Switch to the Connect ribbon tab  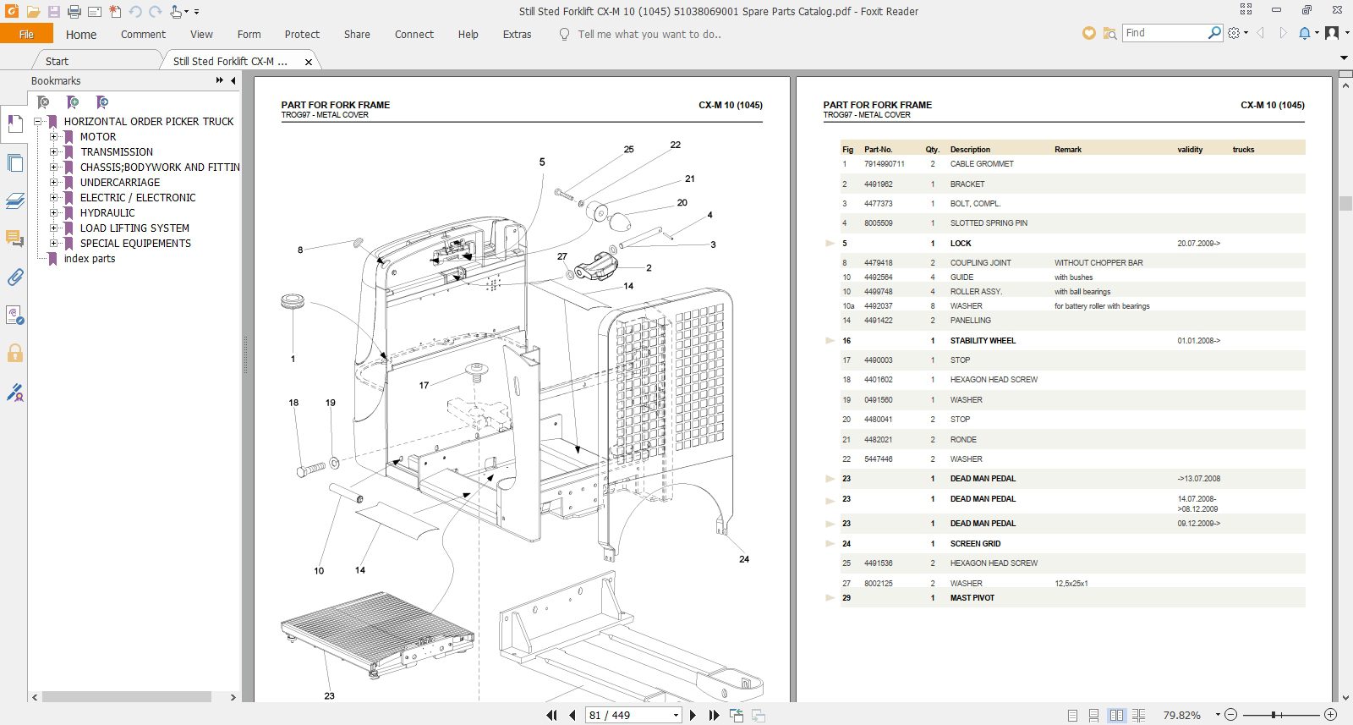click(x=414, y=35)
